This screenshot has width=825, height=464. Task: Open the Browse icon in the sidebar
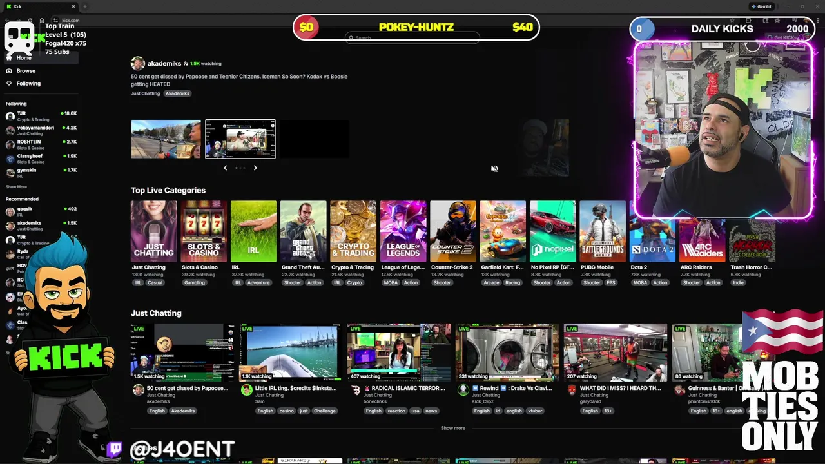9,71
